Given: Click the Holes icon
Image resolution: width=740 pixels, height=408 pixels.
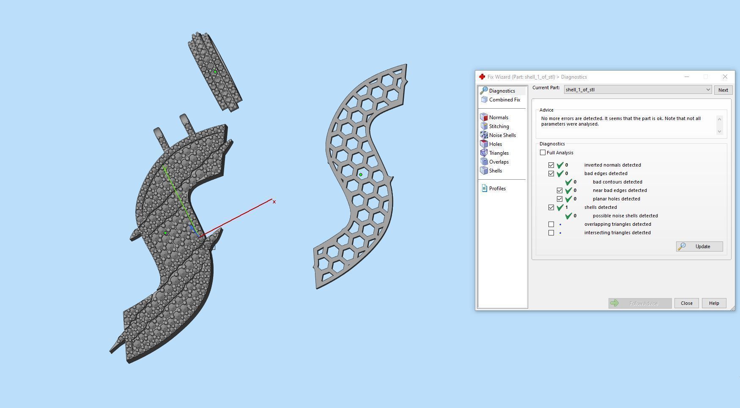Looking at the screenshot, I should tap(484, 144).
